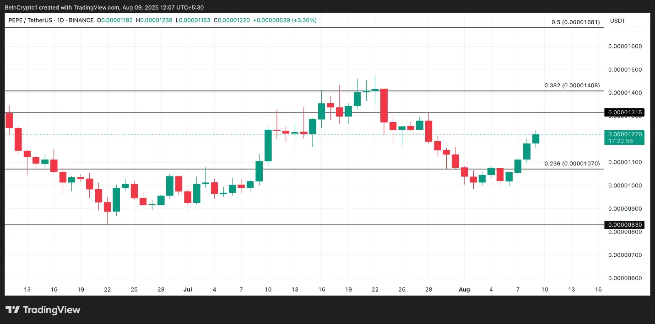Click the USDT currency label
655x324 pixels.
(x=617, y=21)
